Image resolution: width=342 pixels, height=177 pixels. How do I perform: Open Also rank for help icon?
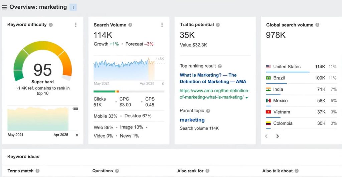[x=207, y=171]
